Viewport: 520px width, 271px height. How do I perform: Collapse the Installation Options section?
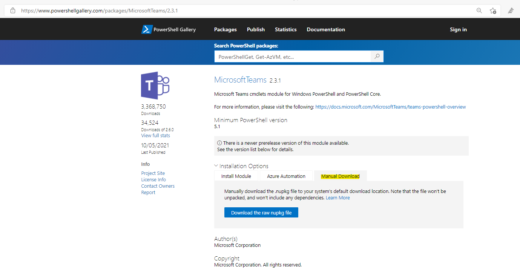pos(216,165)
